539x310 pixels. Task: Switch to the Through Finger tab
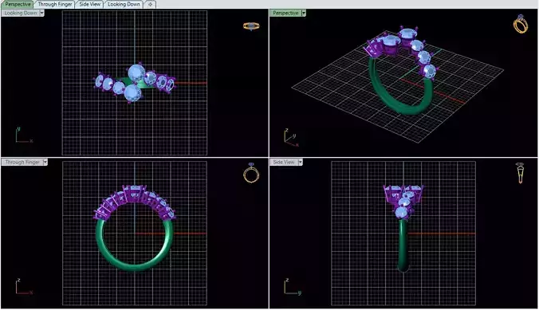pyautogui.click(x=55, y=4)
